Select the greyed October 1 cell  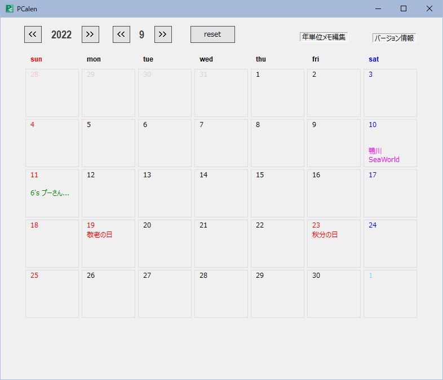tap(390, 294)
